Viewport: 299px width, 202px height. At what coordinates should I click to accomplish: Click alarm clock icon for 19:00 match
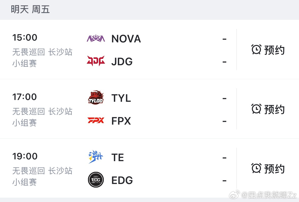coord(256,168)
